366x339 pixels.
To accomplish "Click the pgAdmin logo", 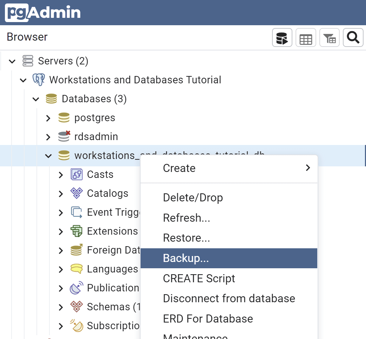I will (x=43, y=13).
